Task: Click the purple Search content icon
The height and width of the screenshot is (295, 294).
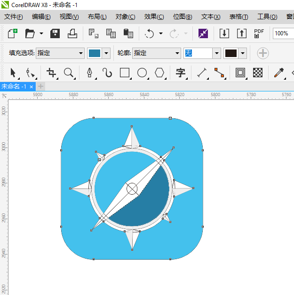Action: pyautogui.click(x=203, y=33)
